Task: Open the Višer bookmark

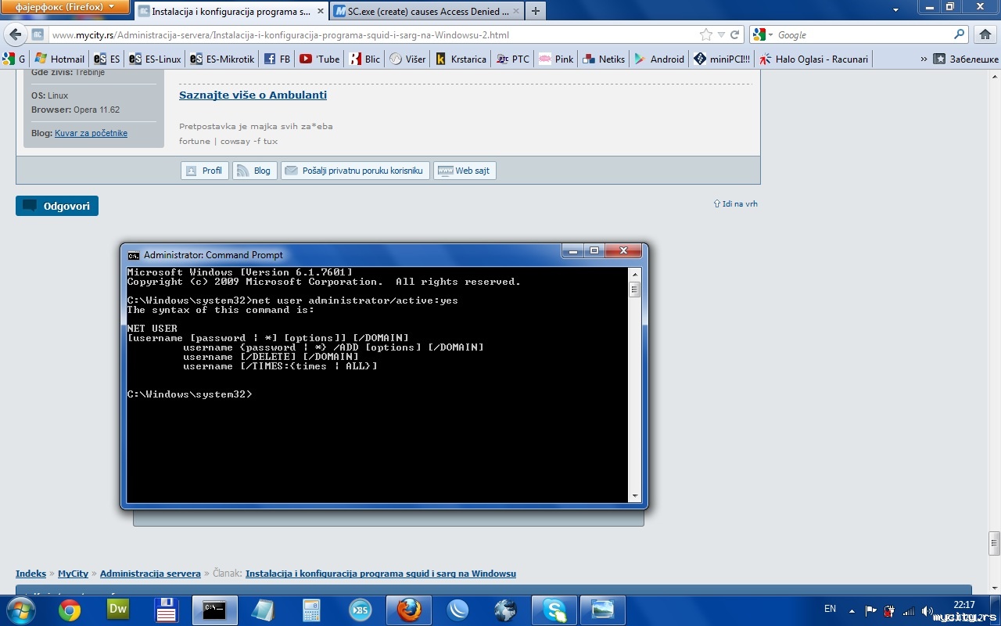Action: point(407,59)
